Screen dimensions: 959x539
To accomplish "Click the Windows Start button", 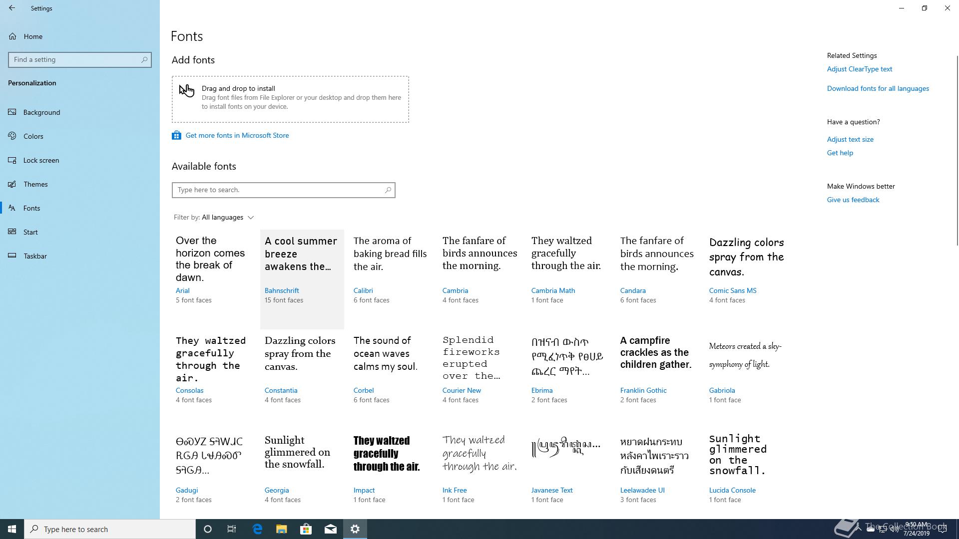I will pyautogui.click(x=12, y=529).
